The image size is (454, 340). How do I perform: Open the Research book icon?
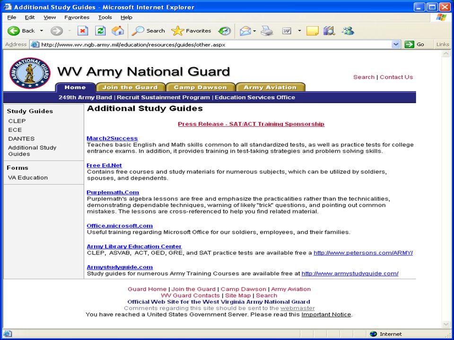pyautogui.click(x=329, y=31)
